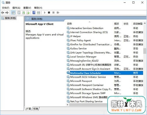Open the Help question-mark icon
The width and height of the screenshot is (147, 115).
(x=34, y=13)
